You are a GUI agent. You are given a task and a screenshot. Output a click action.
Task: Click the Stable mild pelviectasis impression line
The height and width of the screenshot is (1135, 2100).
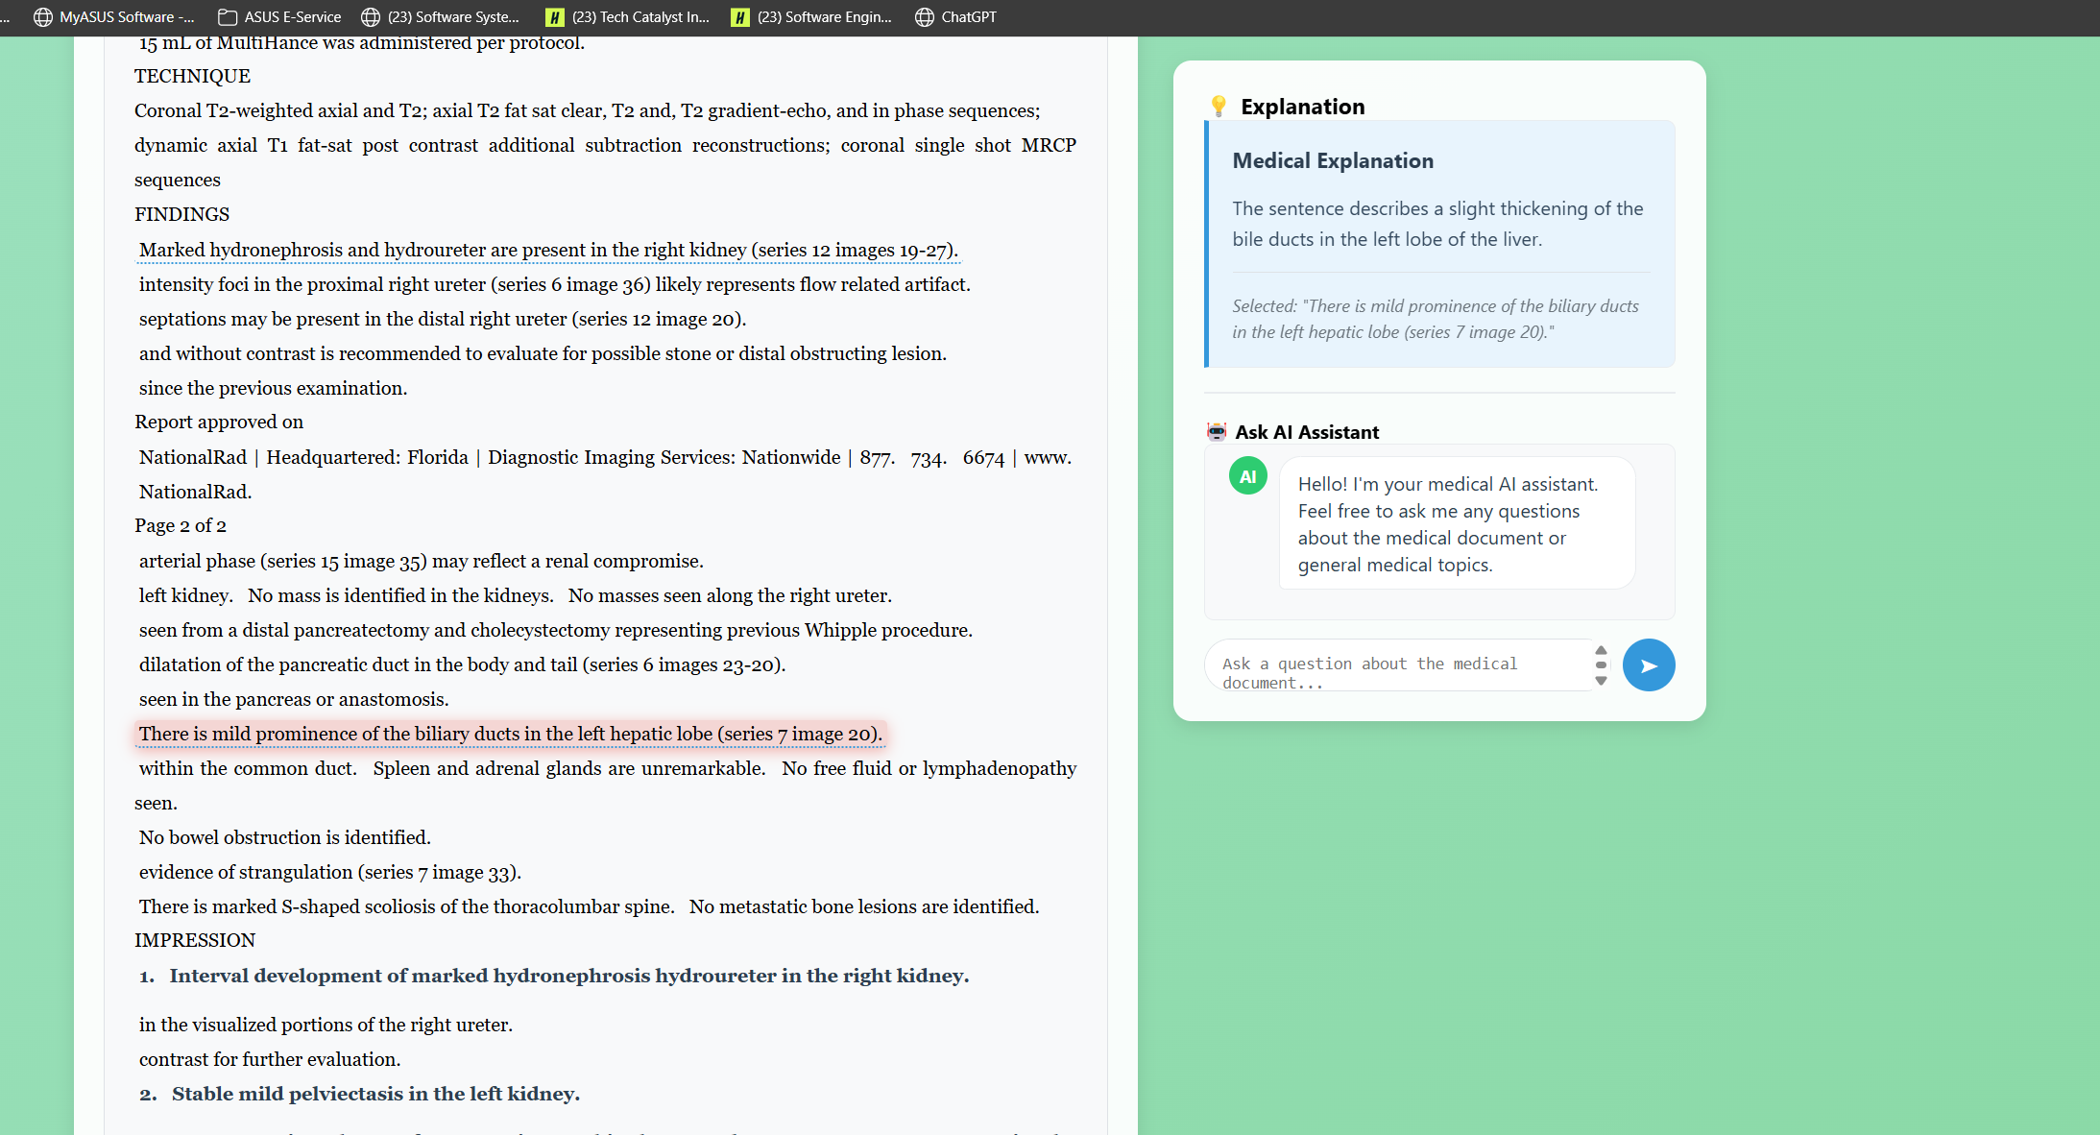(x=375, y=1094)
